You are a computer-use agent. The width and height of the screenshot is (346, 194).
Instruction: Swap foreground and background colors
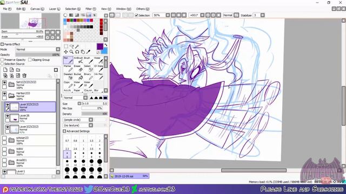(x=106, y=45)
